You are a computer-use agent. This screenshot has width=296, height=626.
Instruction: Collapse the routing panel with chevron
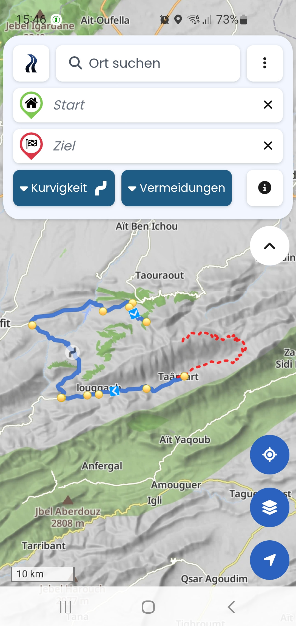269,246
